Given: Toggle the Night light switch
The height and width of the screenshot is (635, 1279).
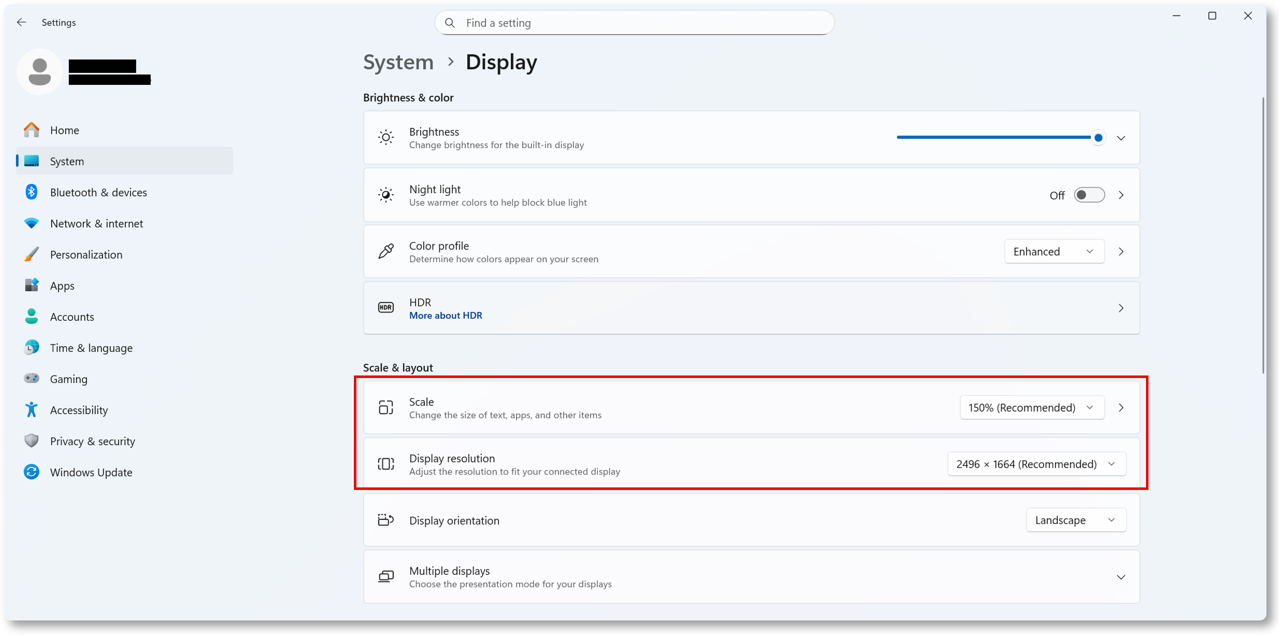Looking at the screenshot, I should point(1088,195).
